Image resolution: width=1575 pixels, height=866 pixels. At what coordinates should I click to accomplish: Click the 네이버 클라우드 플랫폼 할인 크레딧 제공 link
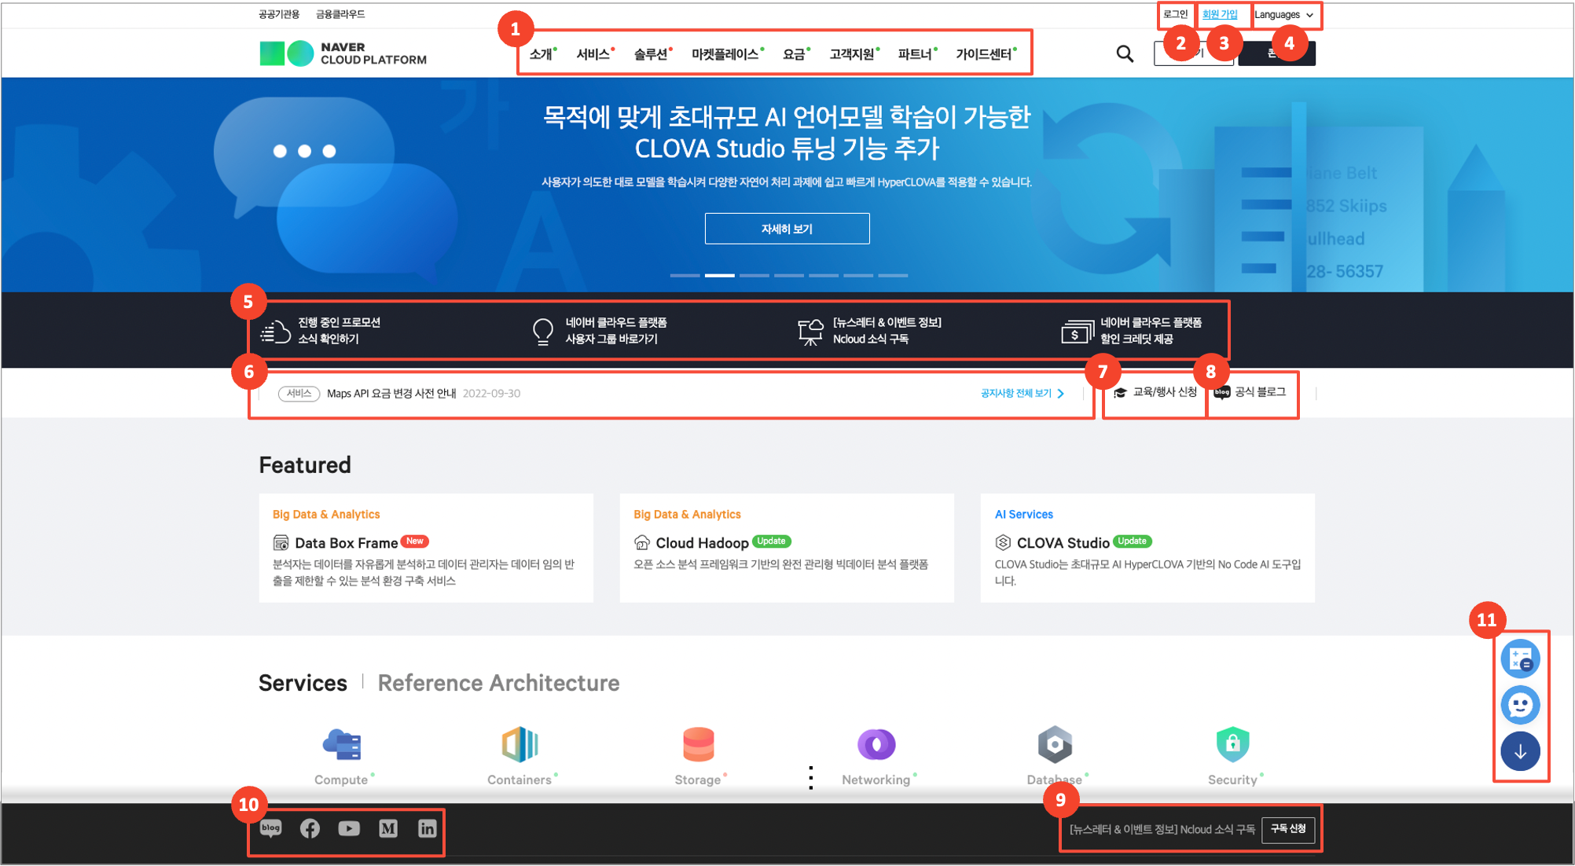[x=1151, y=331]
